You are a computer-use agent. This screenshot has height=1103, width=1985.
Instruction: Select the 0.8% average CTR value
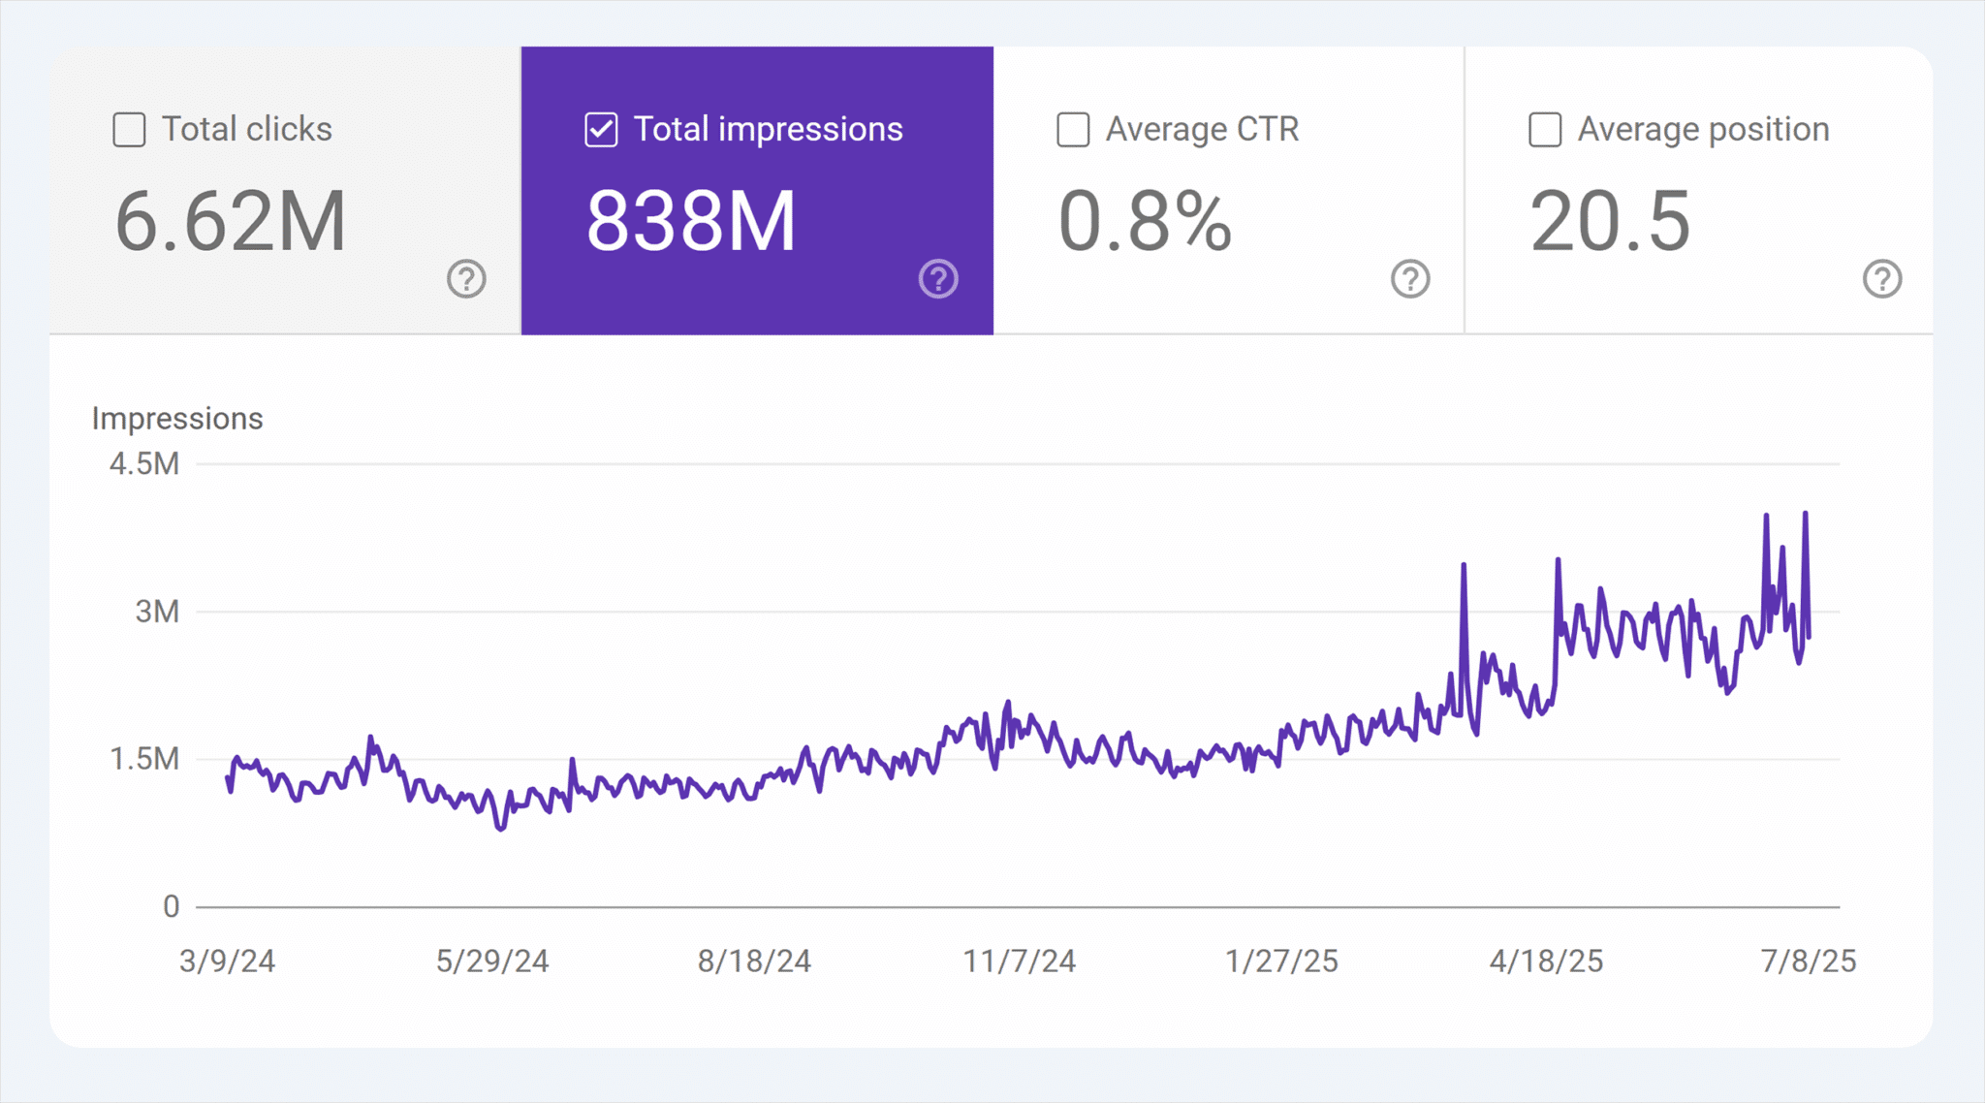[x=1145, y=222]
